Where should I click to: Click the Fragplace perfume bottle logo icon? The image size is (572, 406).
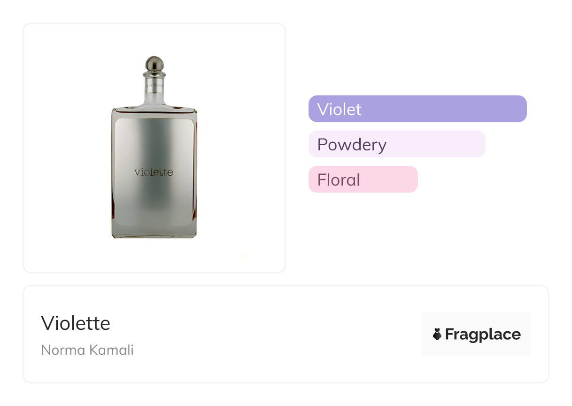point(437,334)
